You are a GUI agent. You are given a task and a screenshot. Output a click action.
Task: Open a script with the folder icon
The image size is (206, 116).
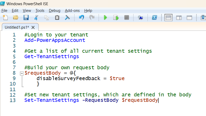16,18
